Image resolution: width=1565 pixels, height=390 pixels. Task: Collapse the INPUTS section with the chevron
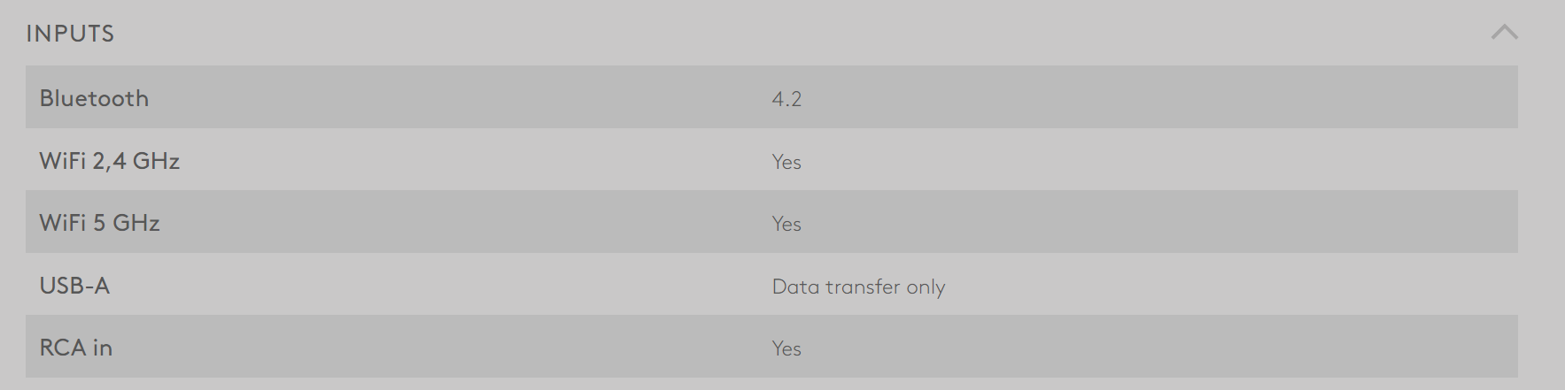tap(1504, 33)
